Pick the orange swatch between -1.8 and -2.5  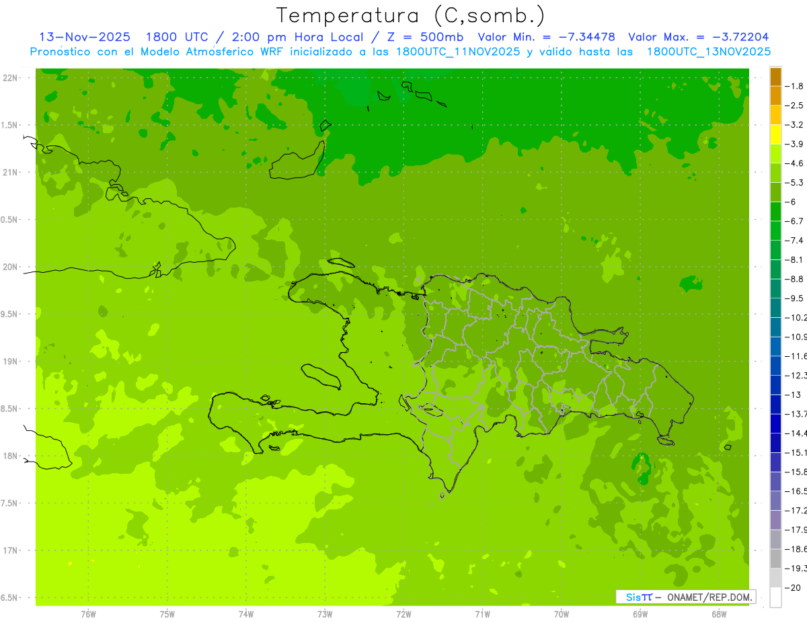pos(775,95)
